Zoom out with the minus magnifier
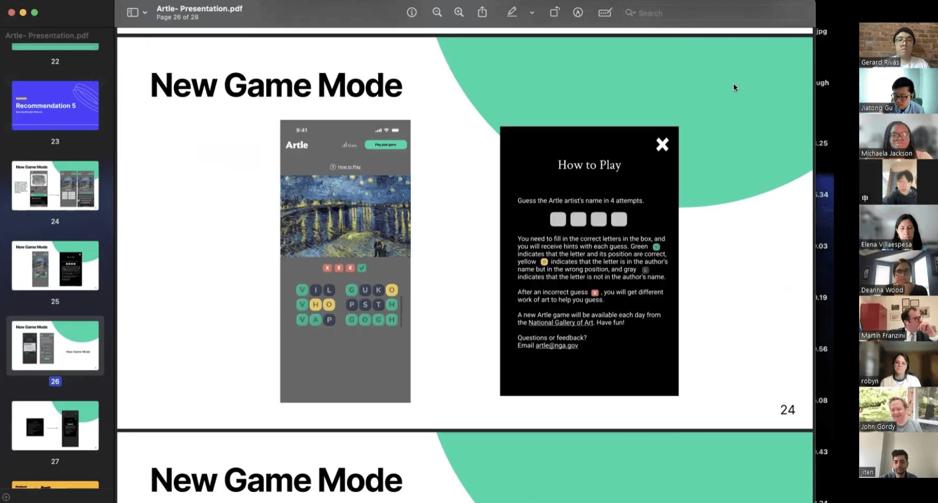Viewport: 938px width, 503px height. tap(437, 13)
